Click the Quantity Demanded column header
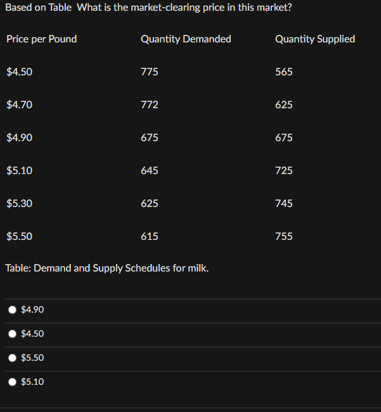The height and width of the screenshot is (412, 381). click(x=186, y=39)
